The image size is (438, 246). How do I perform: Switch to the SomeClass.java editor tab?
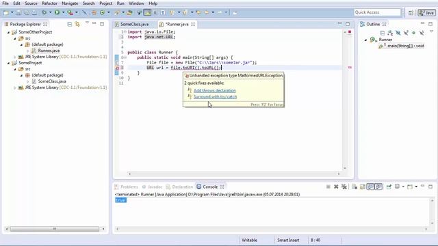coord(135,25)
